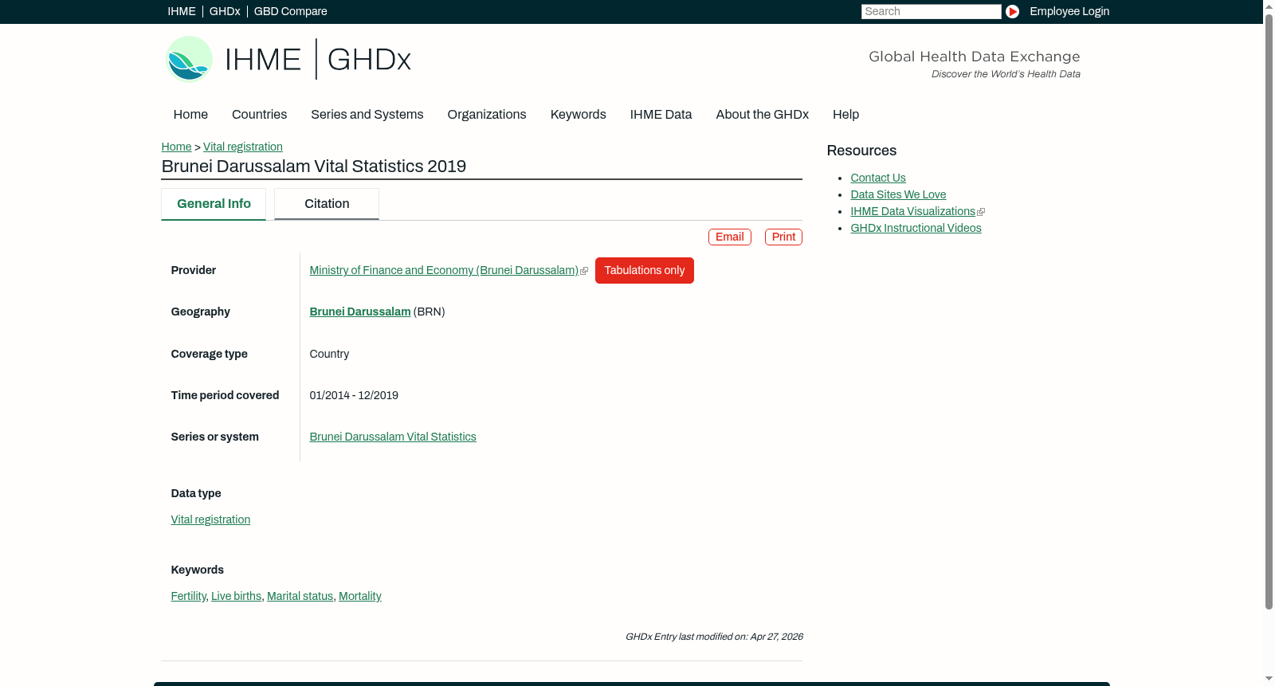The width and height of the screenshot is (1275, 686).
Task: Click the scrollbar down arrow
Action: click(1269, 680)
